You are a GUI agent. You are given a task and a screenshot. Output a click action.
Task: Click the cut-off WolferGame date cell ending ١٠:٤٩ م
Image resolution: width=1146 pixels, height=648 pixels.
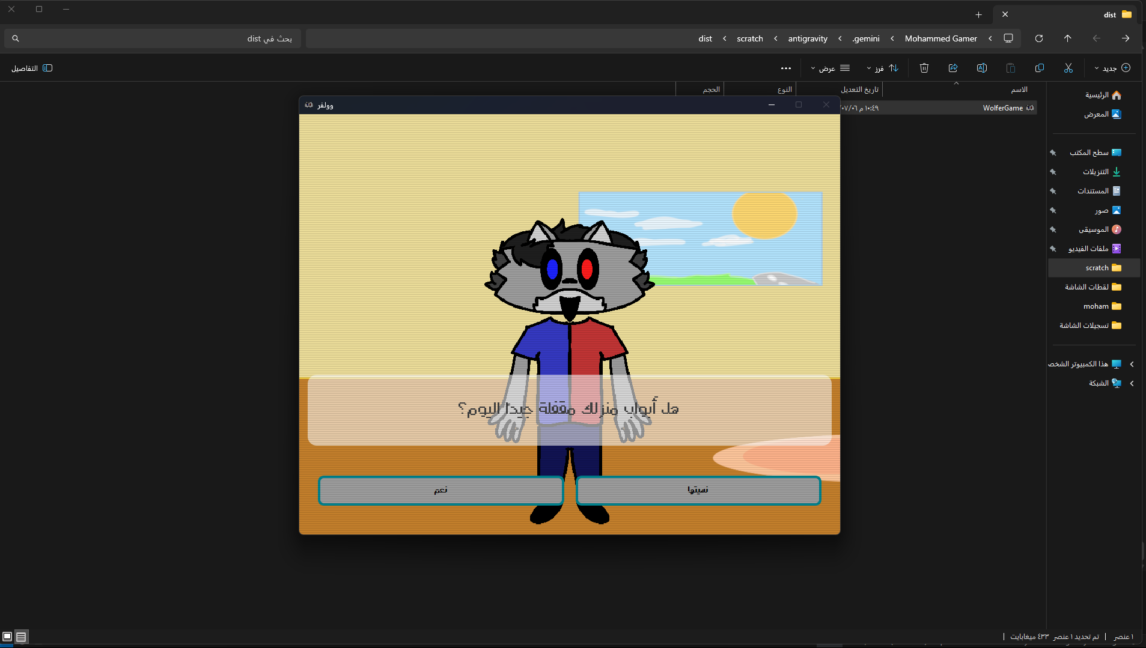click(x=860, y=108)
